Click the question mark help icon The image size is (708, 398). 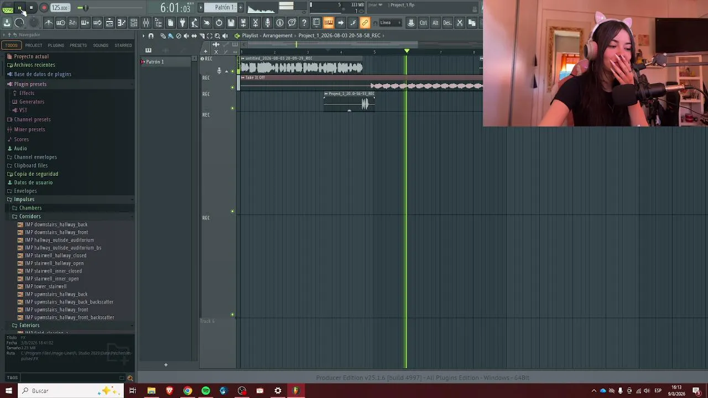[x=304, y=23]
